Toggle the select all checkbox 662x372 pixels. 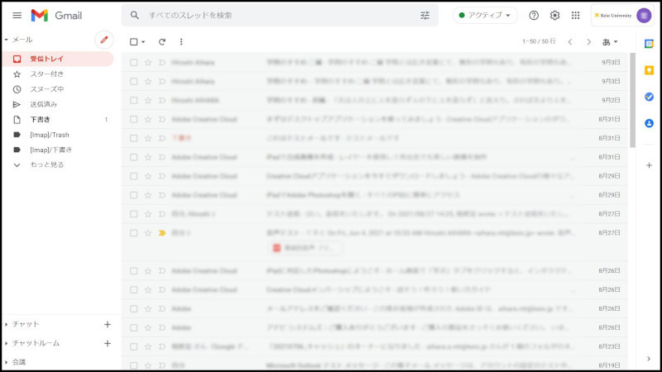(133, 41)
